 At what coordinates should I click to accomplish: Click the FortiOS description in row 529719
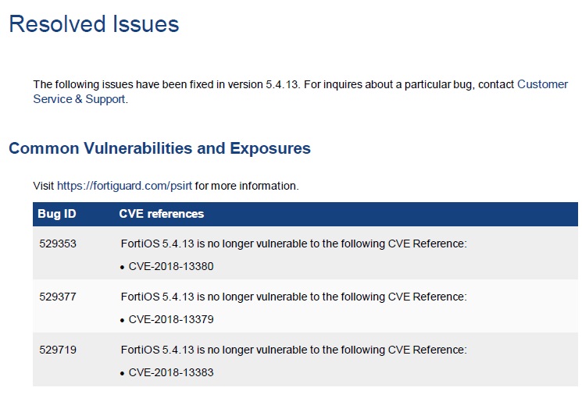point(293,350)
